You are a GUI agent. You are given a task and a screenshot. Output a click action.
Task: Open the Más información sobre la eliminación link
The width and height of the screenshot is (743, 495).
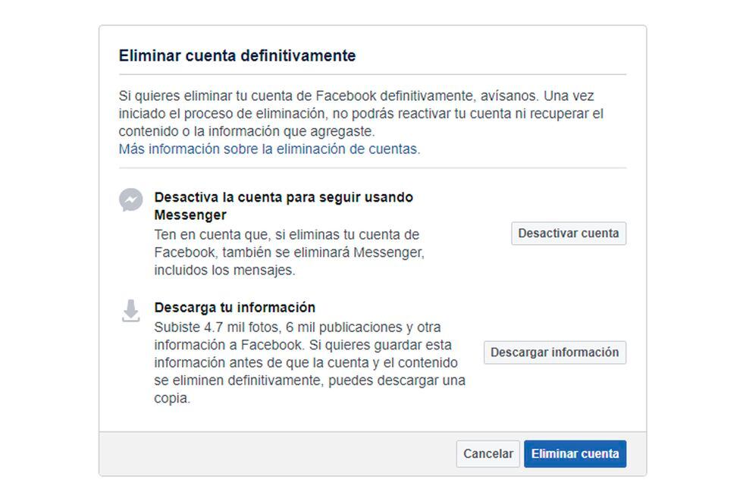(x=269, y=149)
